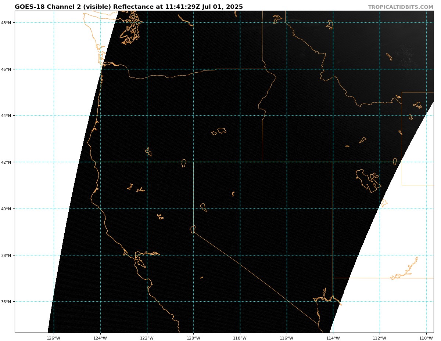Screen dimensions: 441x341
Task: Click the 110°W longitude label
Action: (426, 338)
